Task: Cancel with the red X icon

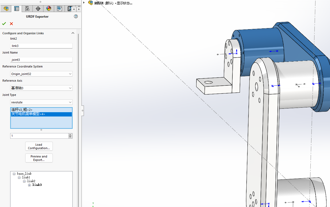Action: pos(11,24)
